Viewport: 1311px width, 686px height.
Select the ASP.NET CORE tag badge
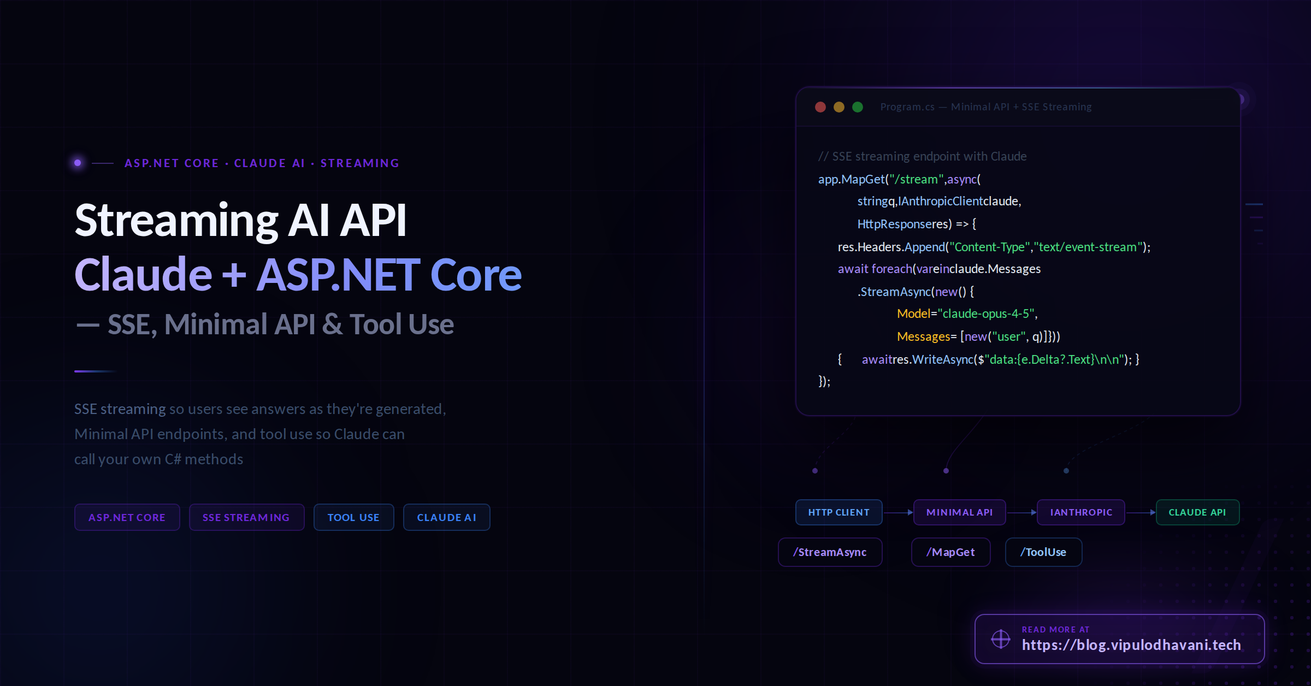(127, 517)
